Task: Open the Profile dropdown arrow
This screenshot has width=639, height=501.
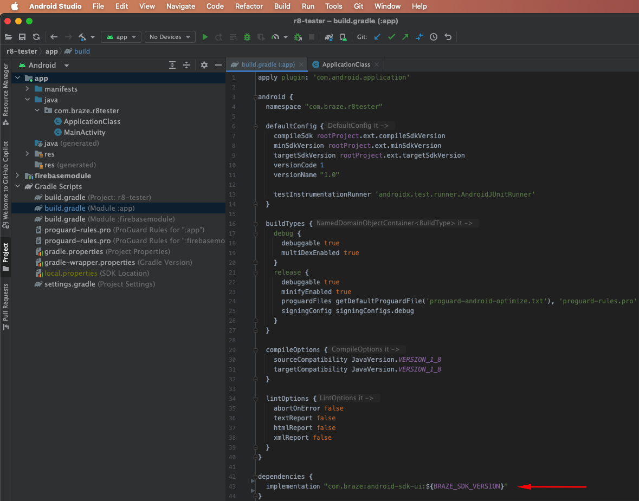Action: [285, 37]
